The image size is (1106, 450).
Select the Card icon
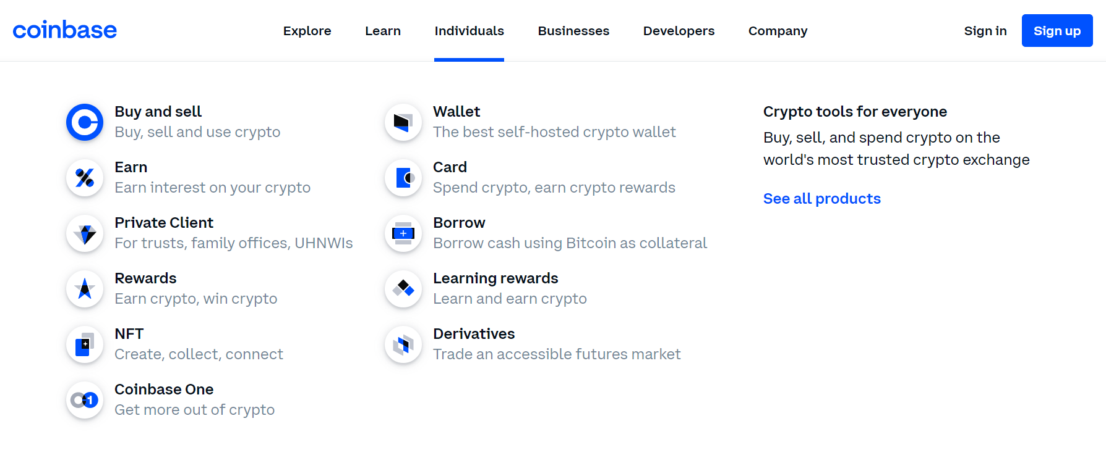403,177
